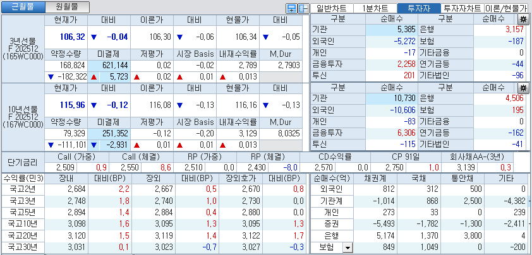
Task: Select the 국고5년 yield row label
Action: click(22, 213)
